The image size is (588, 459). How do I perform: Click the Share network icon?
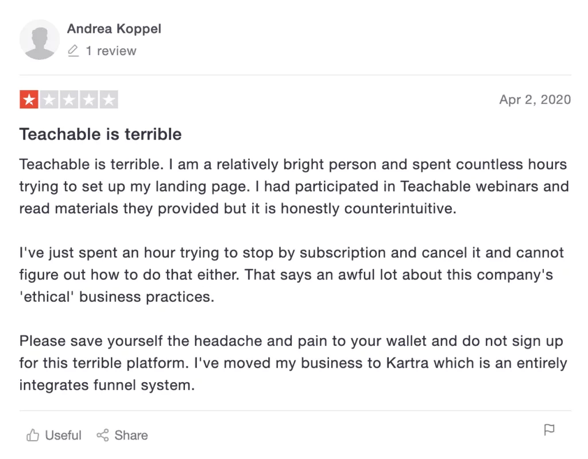[102, 435]
